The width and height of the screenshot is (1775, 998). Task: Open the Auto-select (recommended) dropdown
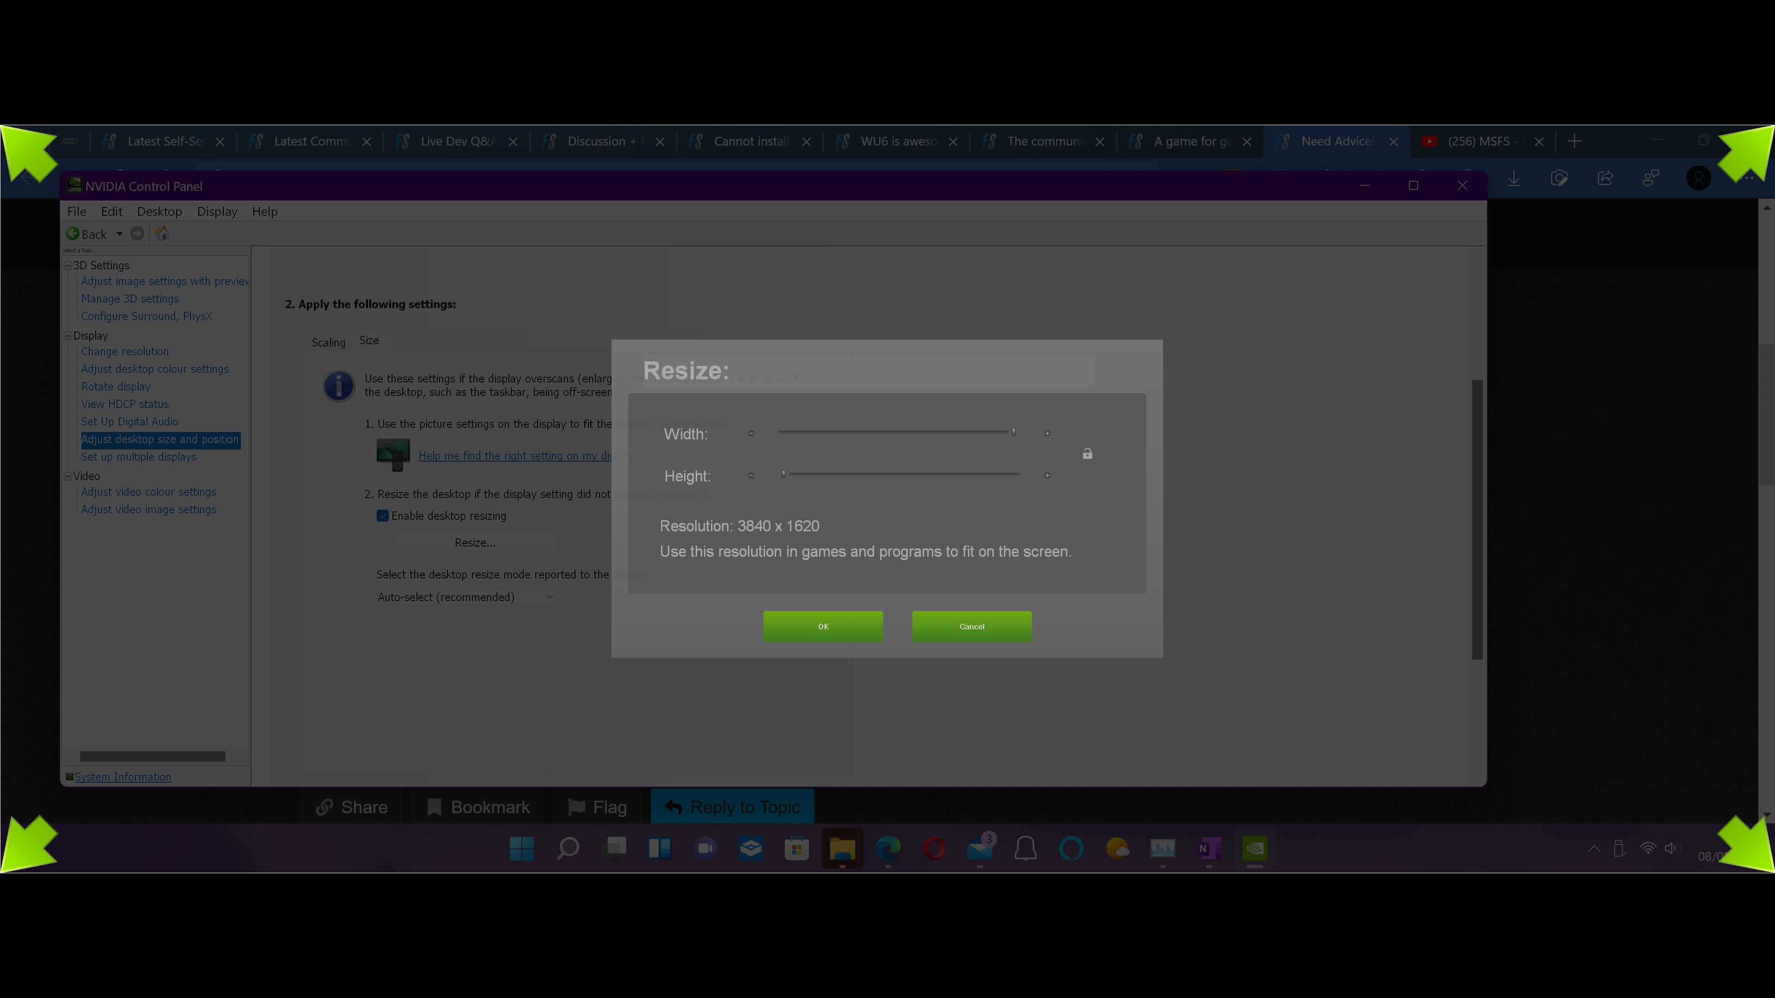466,597
